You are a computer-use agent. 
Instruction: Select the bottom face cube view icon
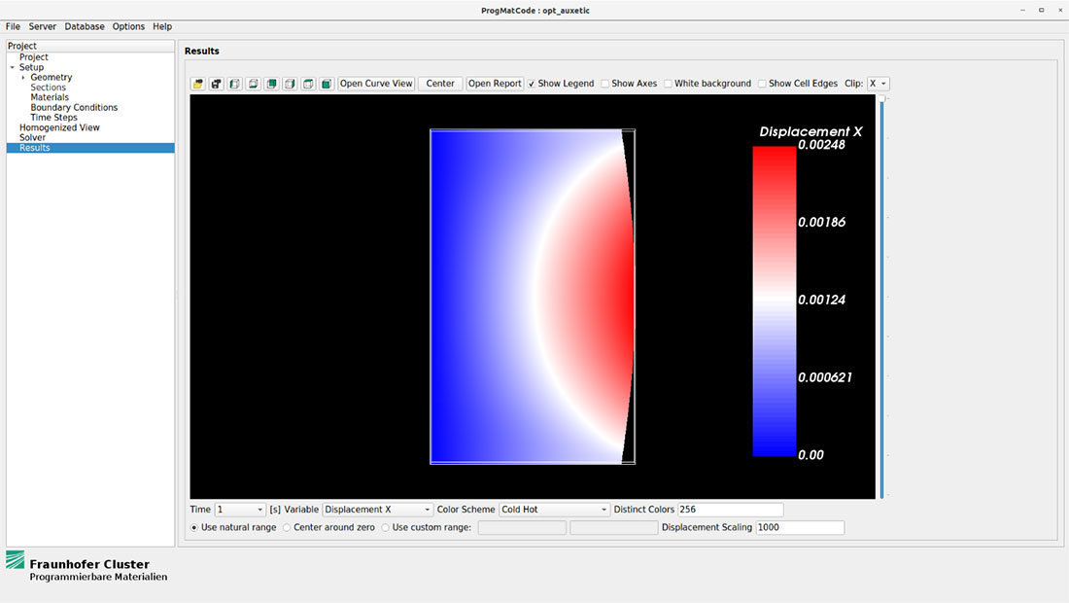(x=252, y=84)
